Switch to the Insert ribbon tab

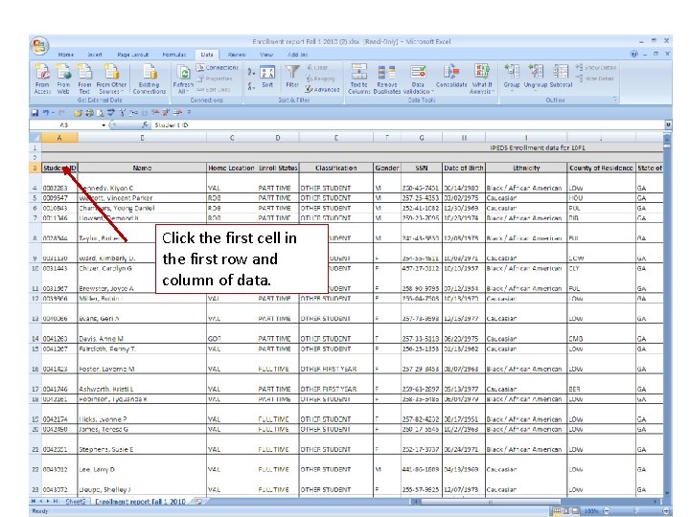pyautogui.click(x=95, y=55)
